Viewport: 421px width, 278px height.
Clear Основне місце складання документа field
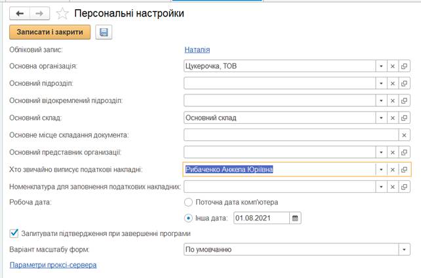pyautogui.click(x=404, y=134)
